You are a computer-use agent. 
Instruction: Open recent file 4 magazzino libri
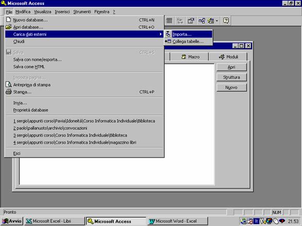tap(84, 142)
